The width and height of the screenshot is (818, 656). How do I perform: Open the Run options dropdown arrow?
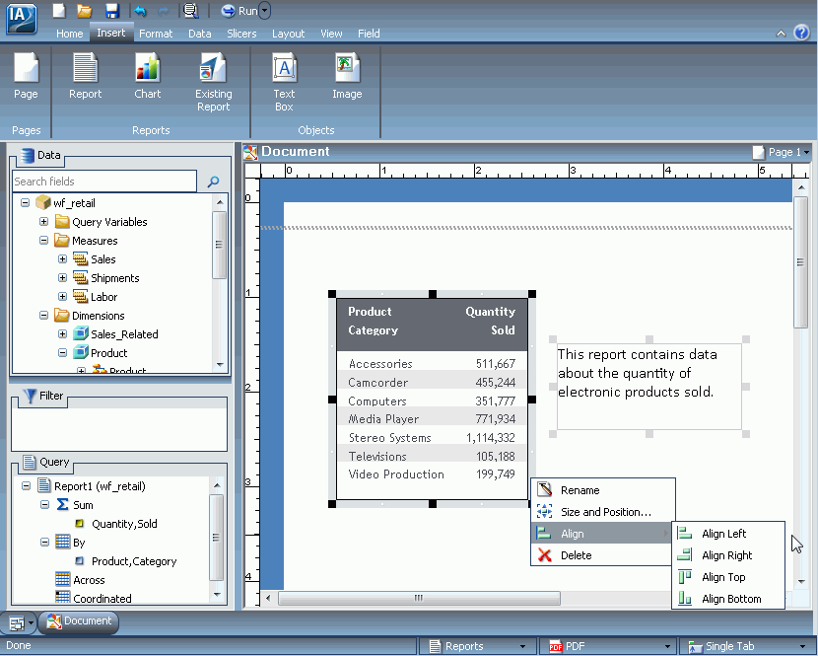pos(265,11)
